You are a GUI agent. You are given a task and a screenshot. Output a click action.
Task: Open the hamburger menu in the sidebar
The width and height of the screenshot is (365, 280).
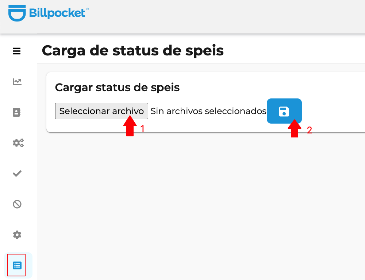point(17,51)
